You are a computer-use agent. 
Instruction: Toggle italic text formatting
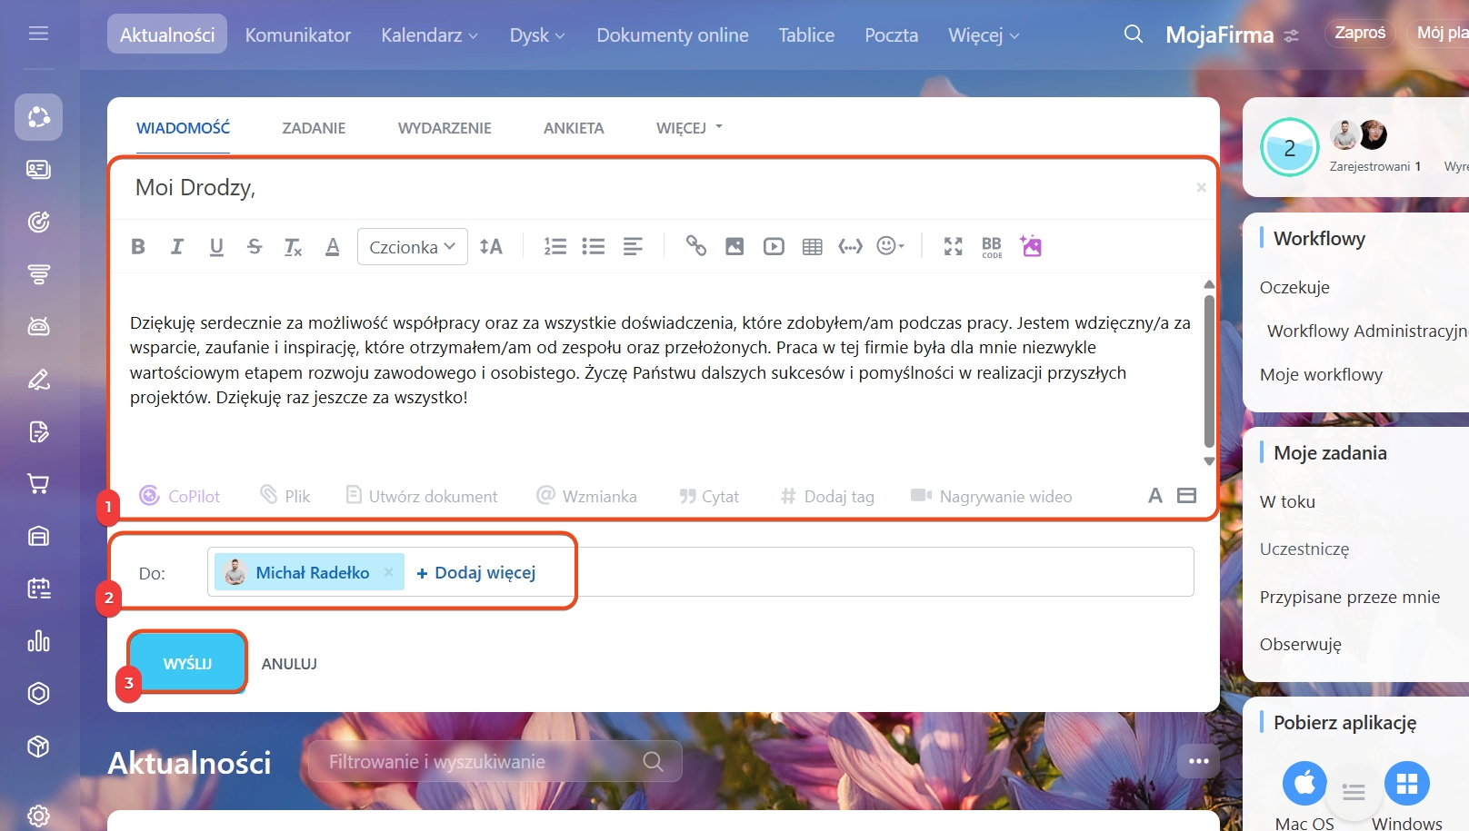pos(177,246)
